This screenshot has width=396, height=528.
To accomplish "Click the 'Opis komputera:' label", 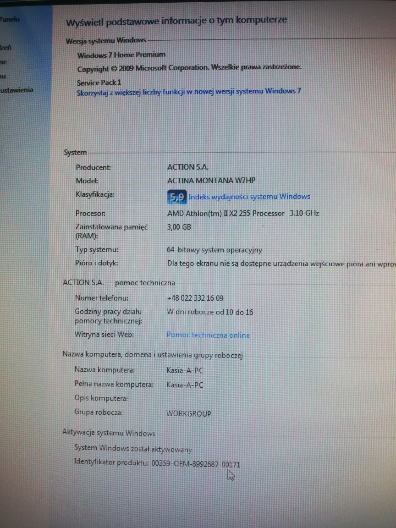I will coord(101,398).
